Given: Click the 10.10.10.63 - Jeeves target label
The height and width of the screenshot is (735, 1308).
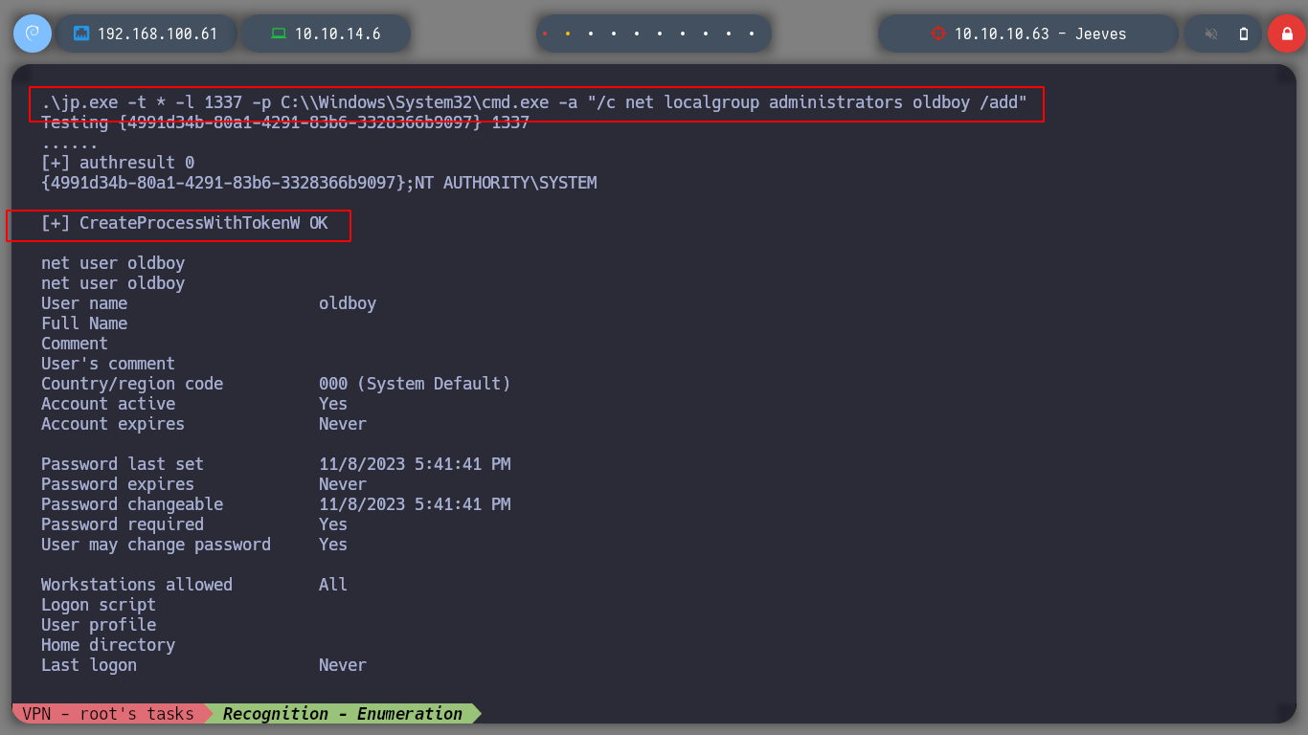Looking at the screenshot, I should point(1040,33).
